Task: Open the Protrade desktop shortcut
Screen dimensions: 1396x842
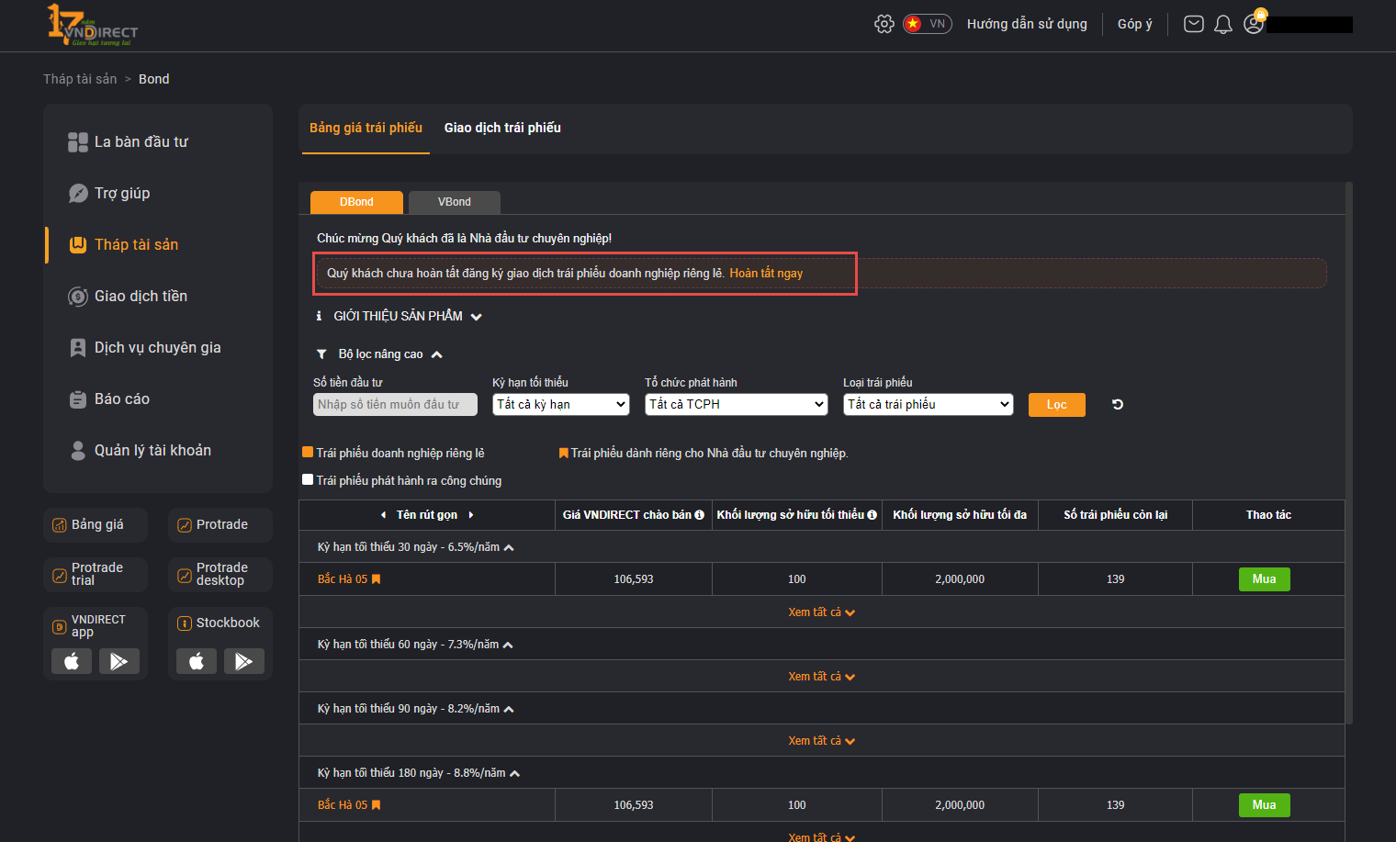Action: point(220,575)
